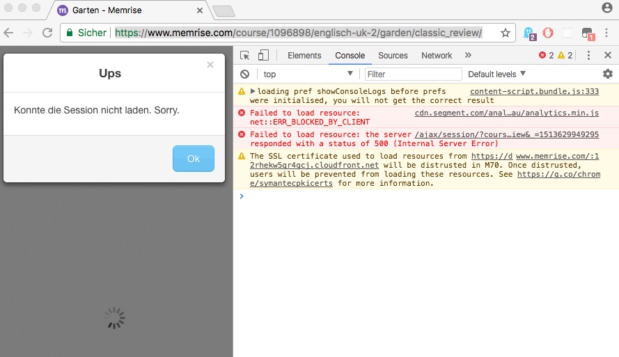619x357 pixels.
Task: Close the Garten - Memrise tab
Action: coord(200,10)
